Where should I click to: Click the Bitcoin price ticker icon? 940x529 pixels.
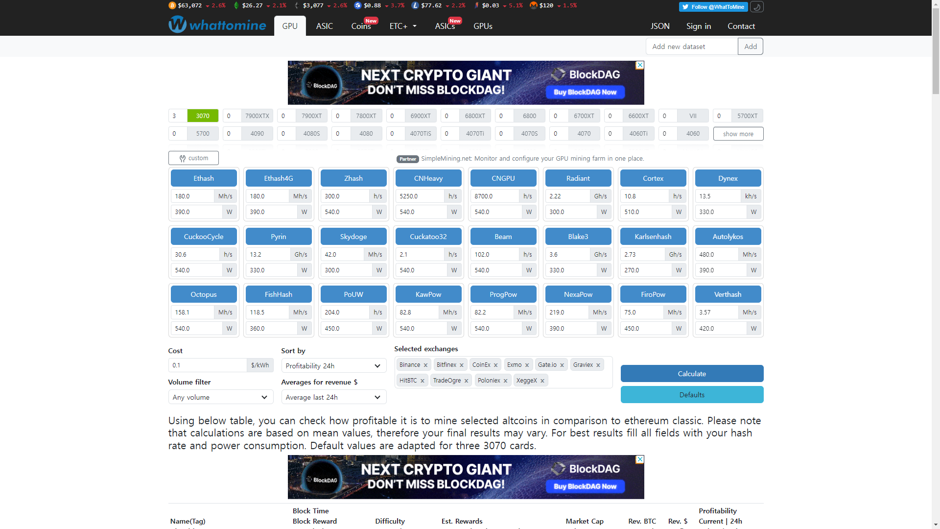click(x=172, y=5)
